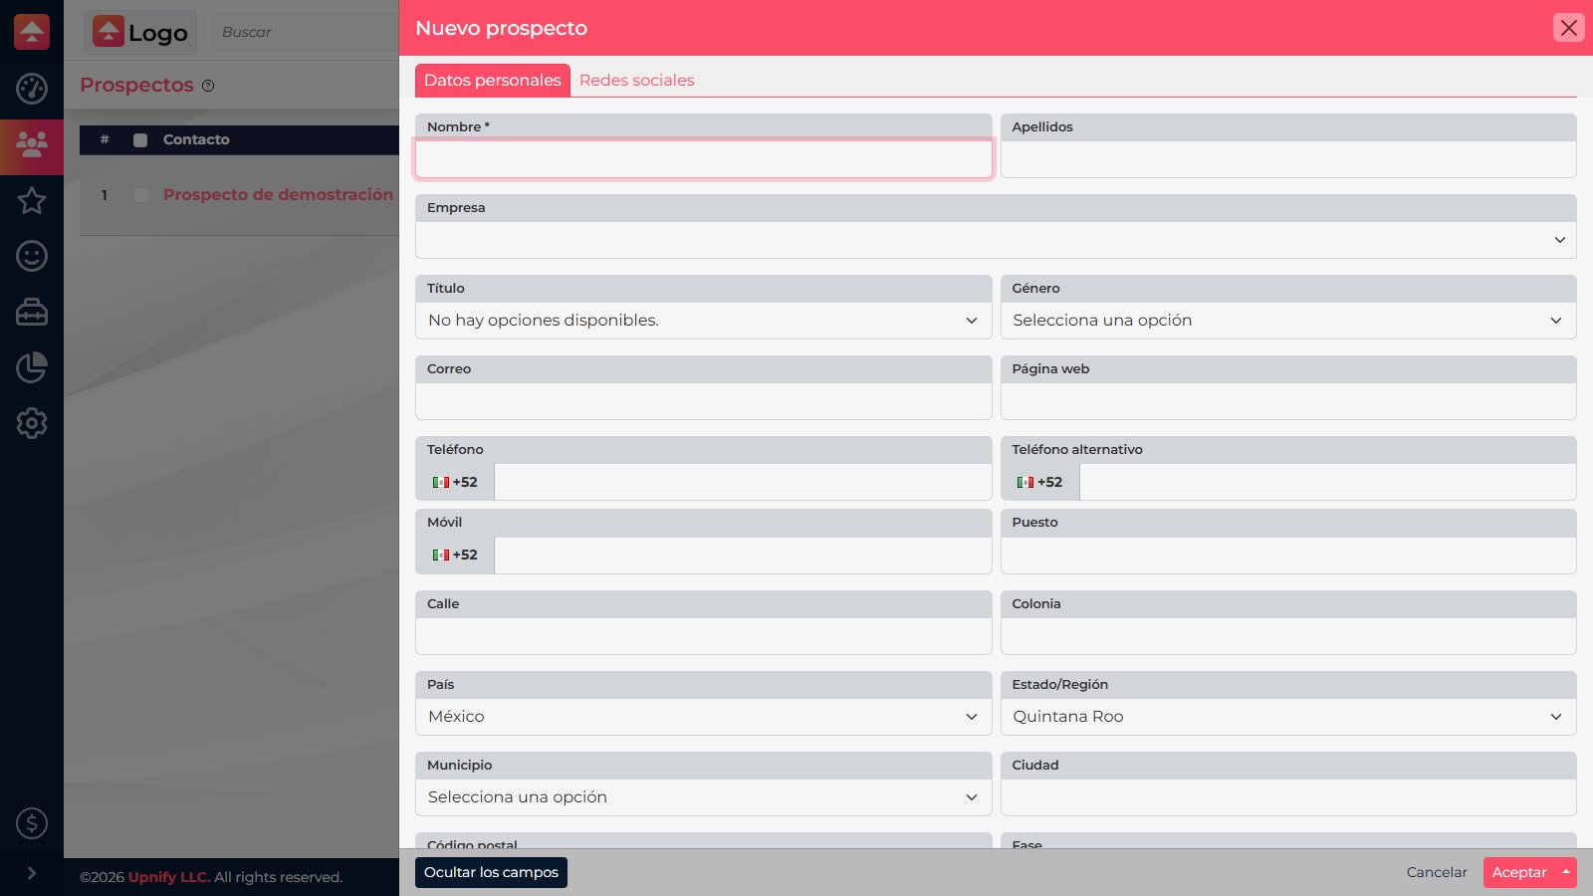
Task: Open the Género dropdown
Action: click(1288, 321)
